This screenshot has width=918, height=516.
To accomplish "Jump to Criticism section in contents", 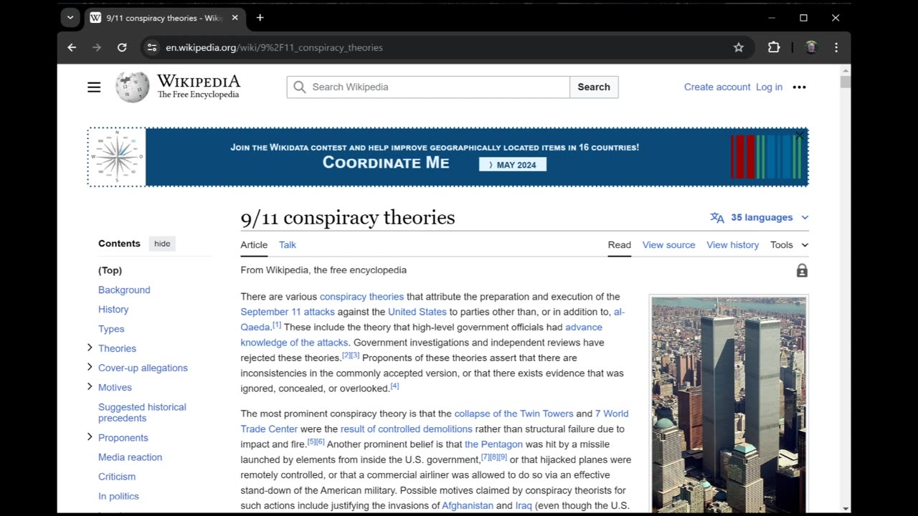I will pyautogui.click(x=117, y=476).
